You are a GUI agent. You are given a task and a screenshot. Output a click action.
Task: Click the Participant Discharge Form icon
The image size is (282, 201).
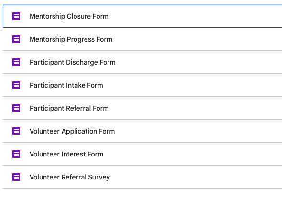(16, 62)
